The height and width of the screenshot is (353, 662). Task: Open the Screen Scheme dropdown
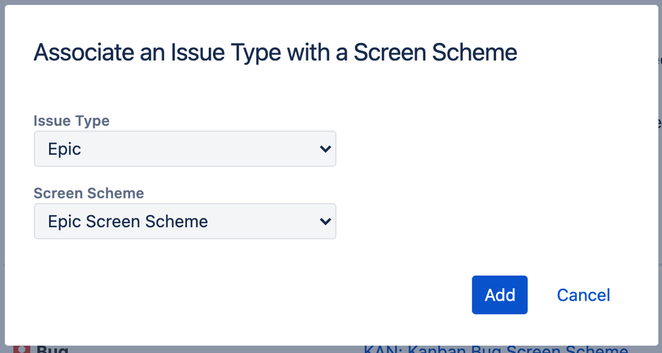[184, 221]
